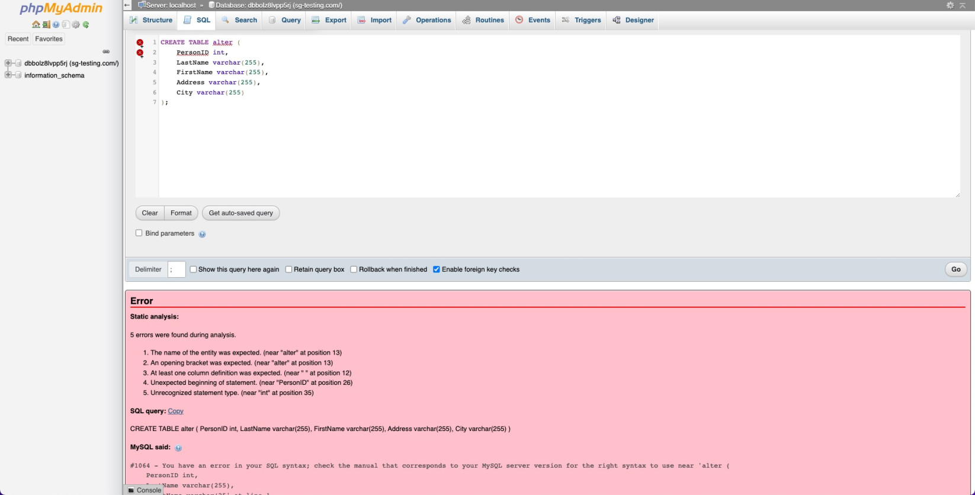Reload navigation panel green arrow icon
Viewport: 975px width, 495px height.
pos(86,25)
